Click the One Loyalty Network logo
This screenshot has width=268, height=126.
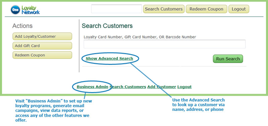point(25,10)
